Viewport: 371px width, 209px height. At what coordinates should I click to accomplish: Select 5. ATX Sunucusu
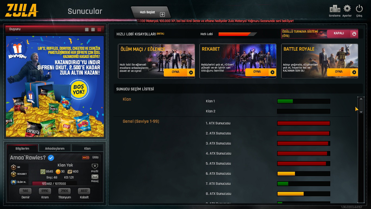tap(218, 164)
